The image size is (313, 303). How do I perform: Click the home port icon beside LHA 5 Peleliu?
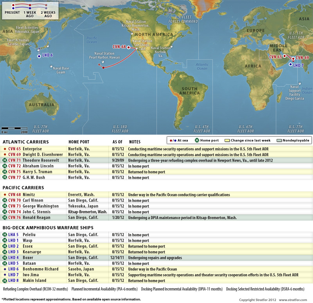tap(5, 235)
